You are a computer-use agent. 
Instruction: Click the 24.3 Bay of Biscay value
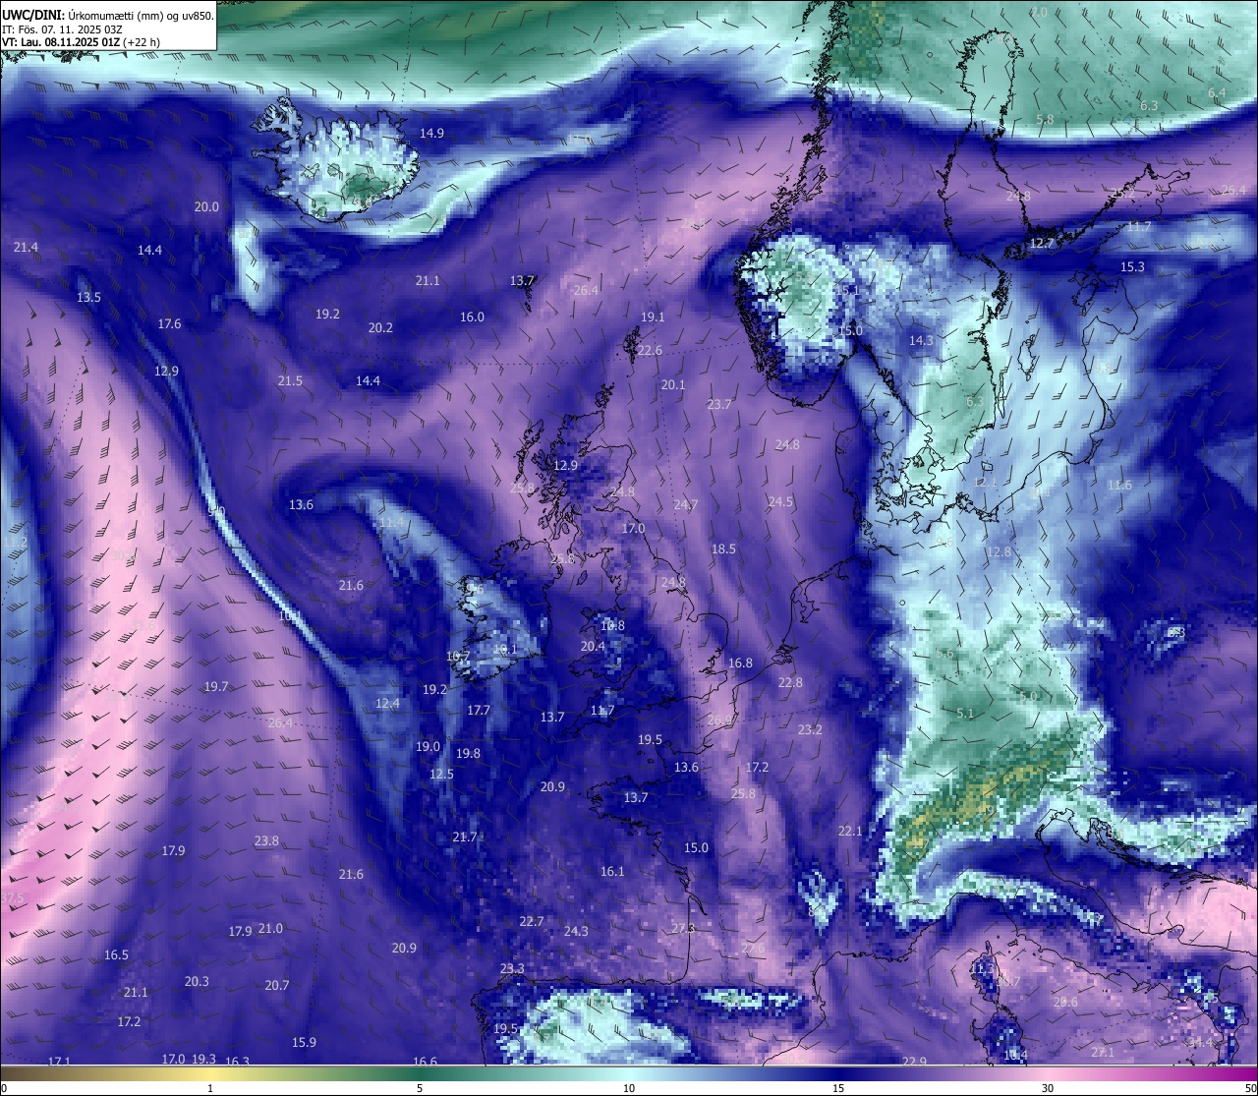click(576, 931)
